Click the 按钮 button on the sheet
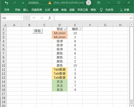The height and width of the screenshot is (107, 134). point(37,31)
